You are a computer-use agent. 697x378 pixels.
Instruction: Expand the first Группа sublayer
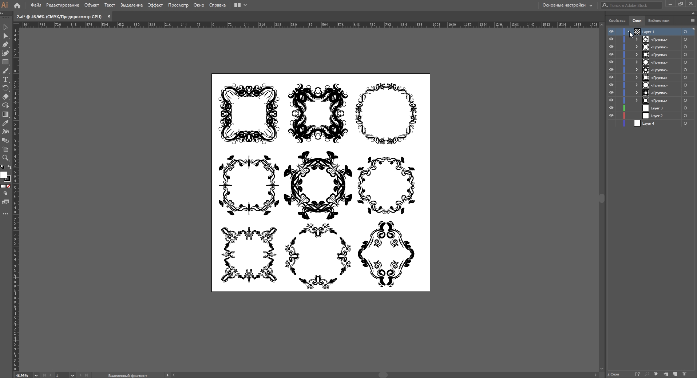[x=637, y=39]
